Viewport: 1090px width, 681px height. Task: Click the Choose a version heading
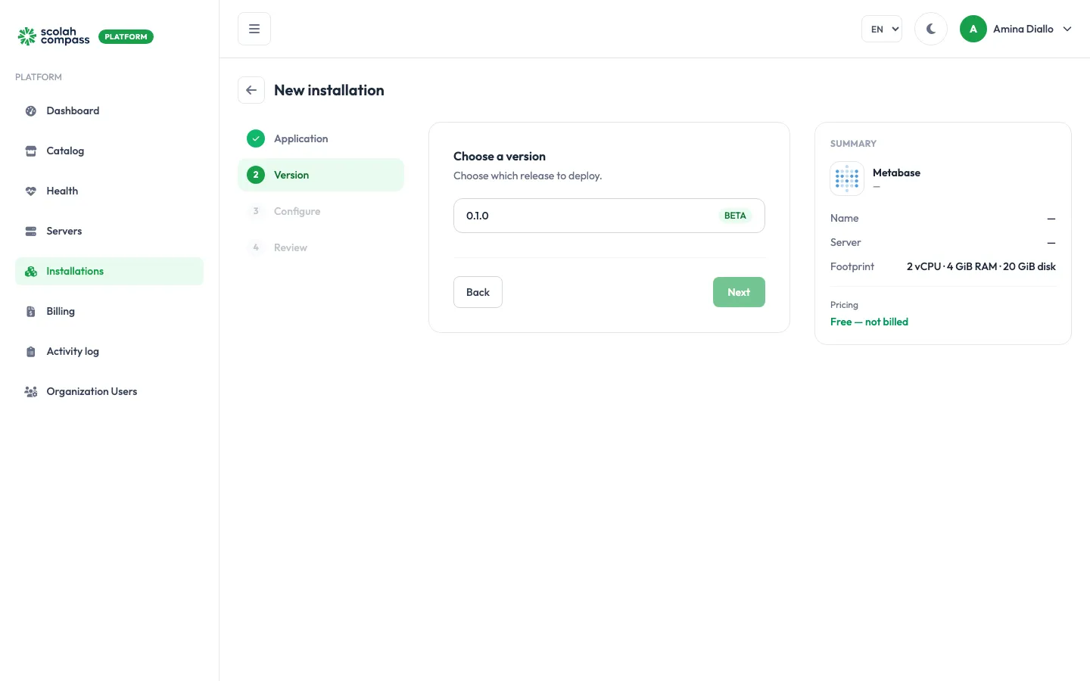click(500, 157)
